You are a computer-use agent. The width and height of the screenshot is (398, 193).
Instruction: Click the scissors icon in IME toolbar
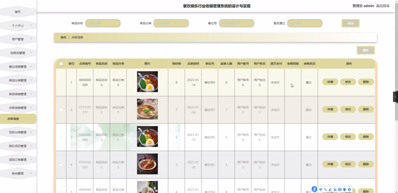[x=335, y=189]
